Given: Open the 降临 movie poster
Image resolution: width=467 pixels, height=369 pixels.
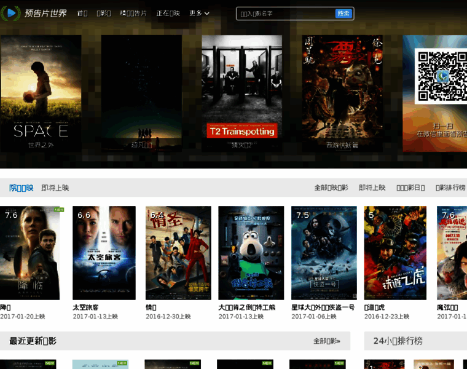Looking at the screenshot, I should click(x=29, y=253).
